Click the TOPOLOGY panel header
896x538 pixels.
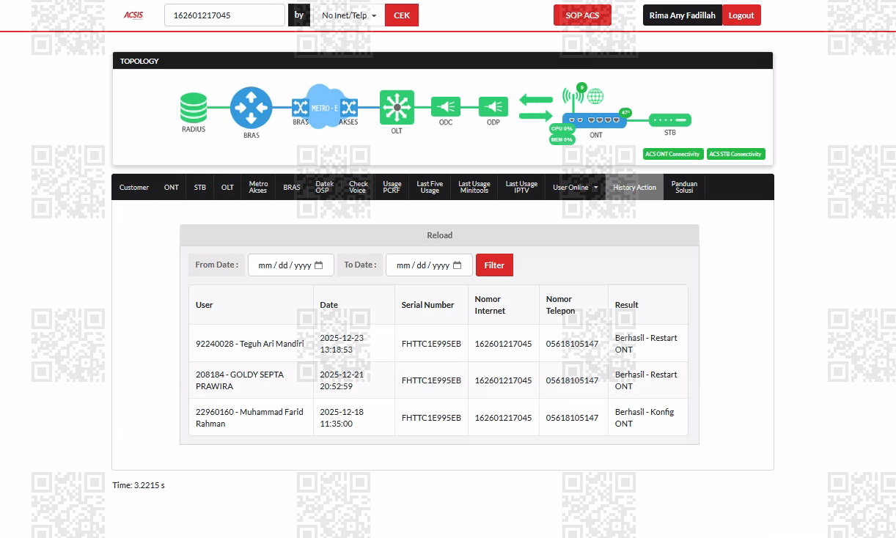(443, 61)
